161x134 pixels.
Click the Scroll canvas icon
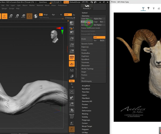click(72, 32)
